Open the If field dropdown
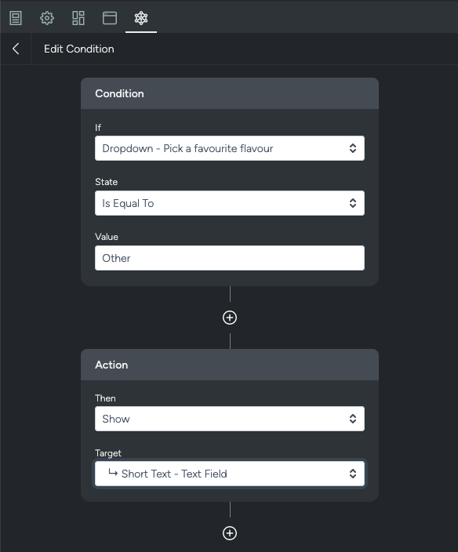The height and width of the screenshot is (552, 458). [230, 148]
